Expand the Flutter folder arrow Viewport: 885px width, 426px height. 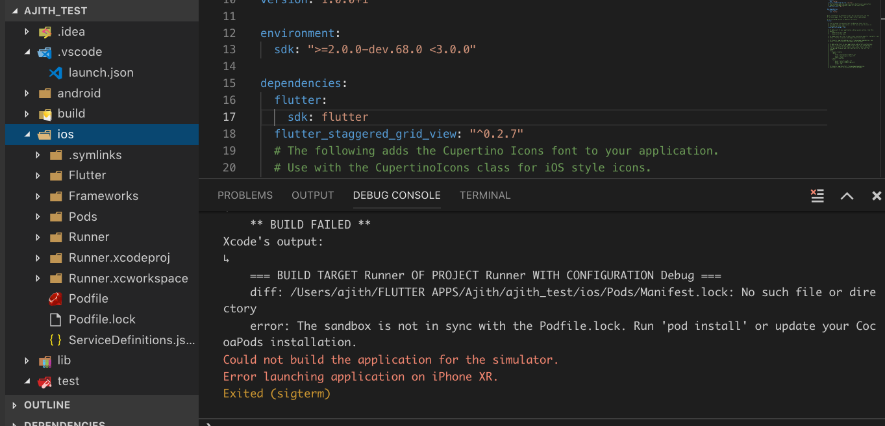point(38,175)
